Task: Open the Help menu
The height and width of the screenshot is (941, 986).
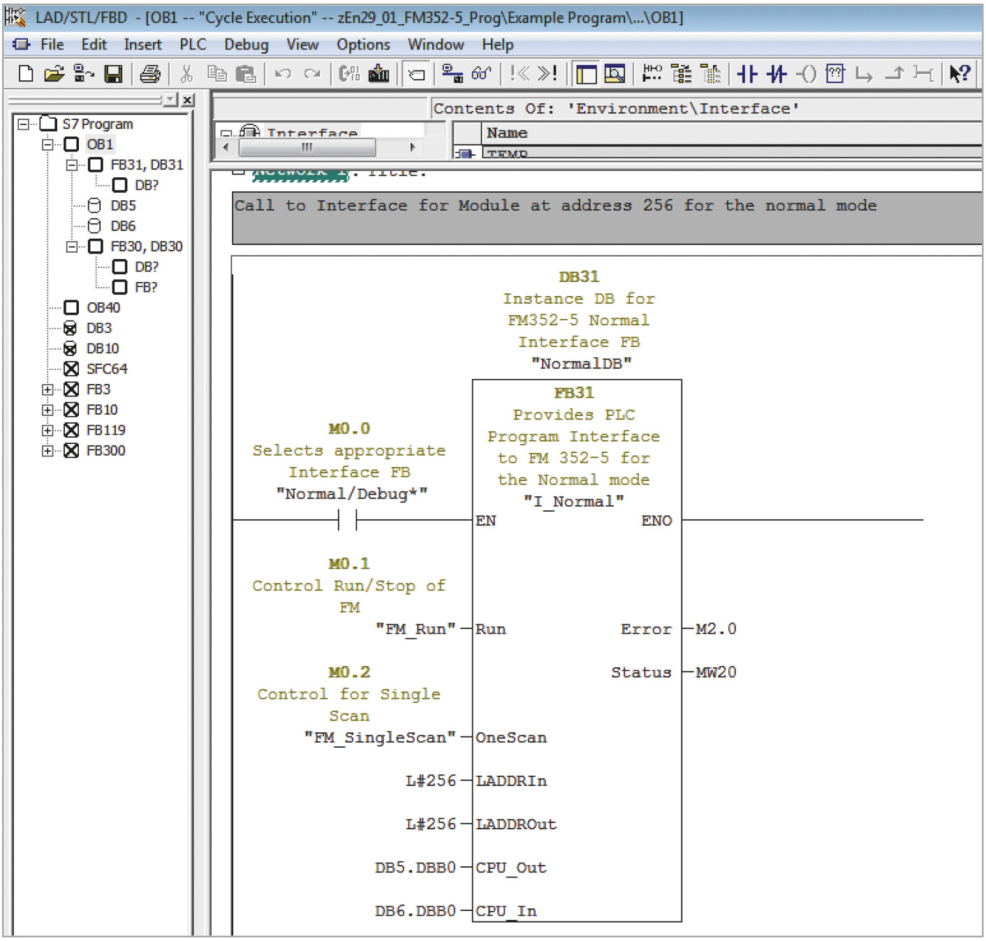Action: pyautogui.click(x=497, y=45)
